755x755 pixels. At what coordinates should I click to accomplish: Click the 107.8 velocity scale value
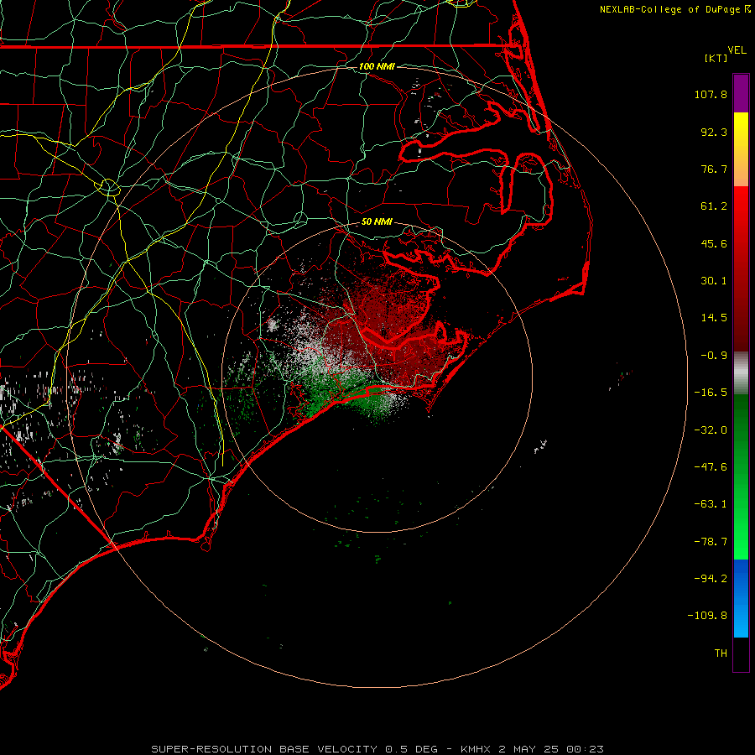(x=711, y=94)
